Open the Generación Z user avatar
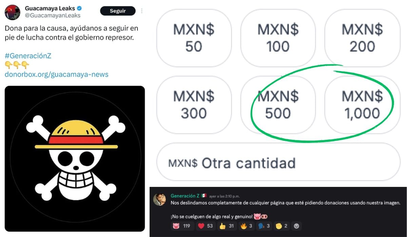 [x=159, y=199]
